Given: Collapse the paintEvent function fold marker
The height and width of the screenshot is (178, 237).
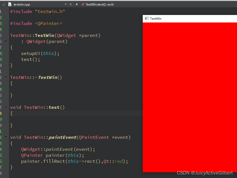Looking at the screenshot, I should pos(6,137).
